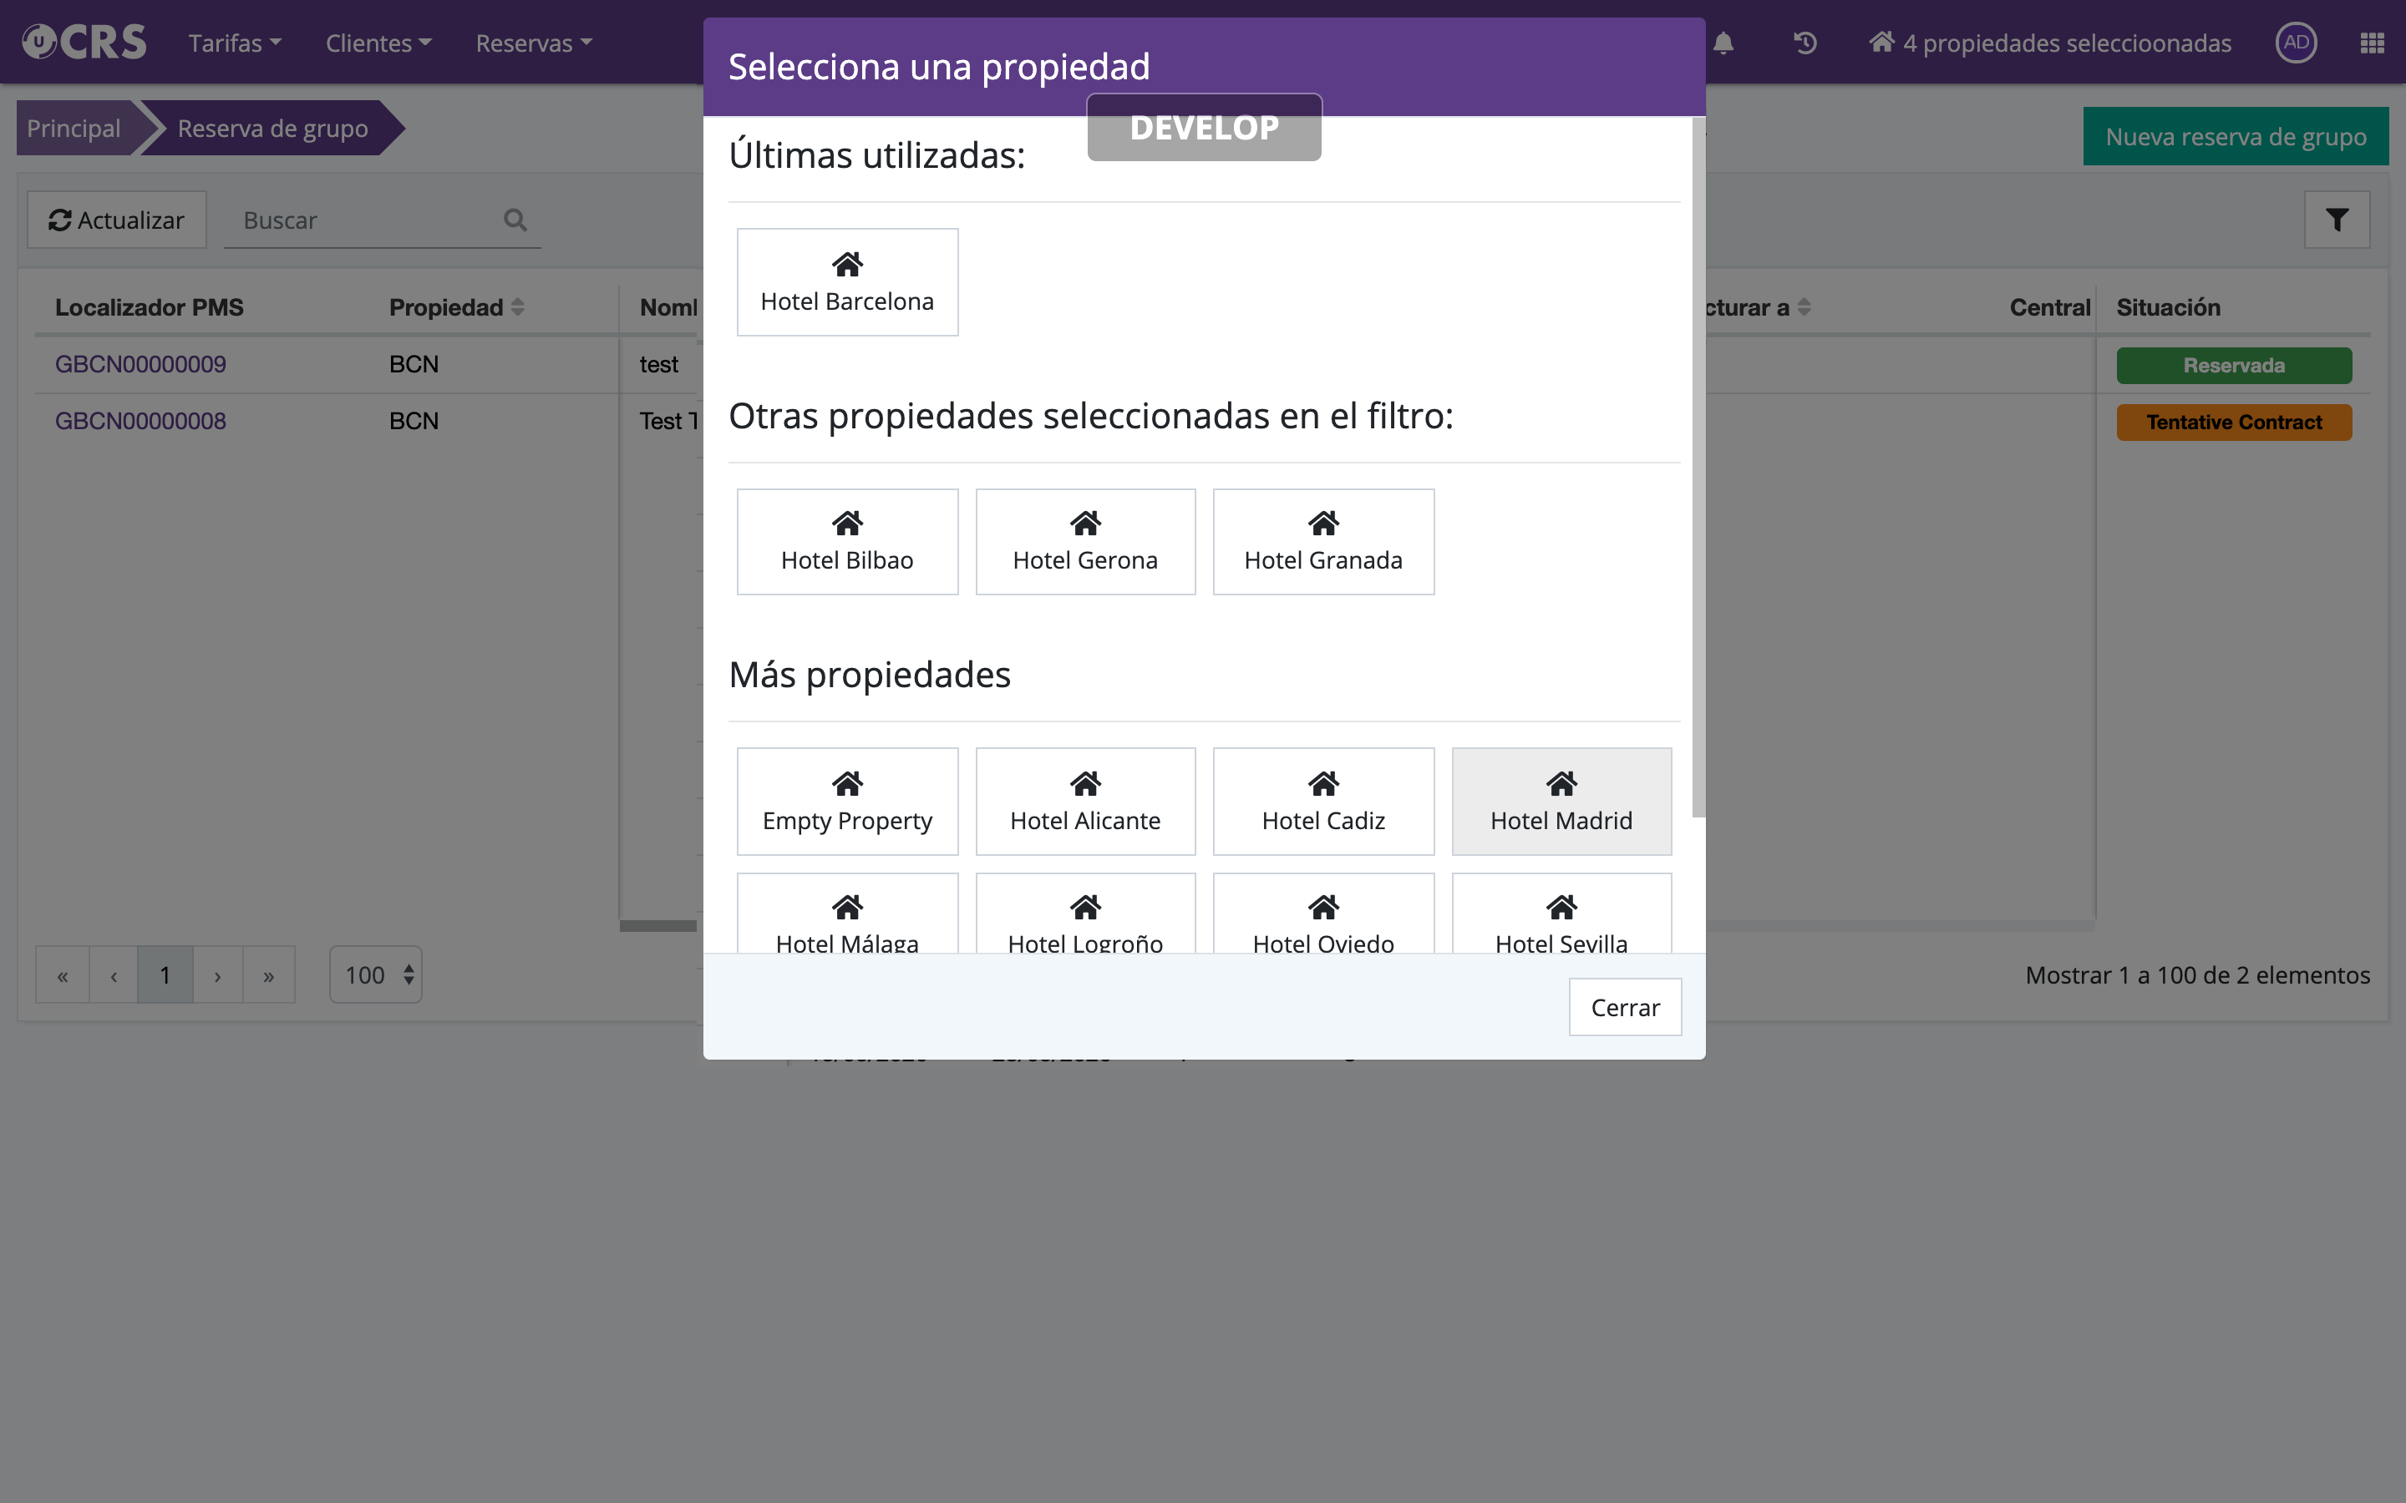Click the AD user avatar
The height and width of the screenshot is (1503, 2406).
pos(2296,43)
